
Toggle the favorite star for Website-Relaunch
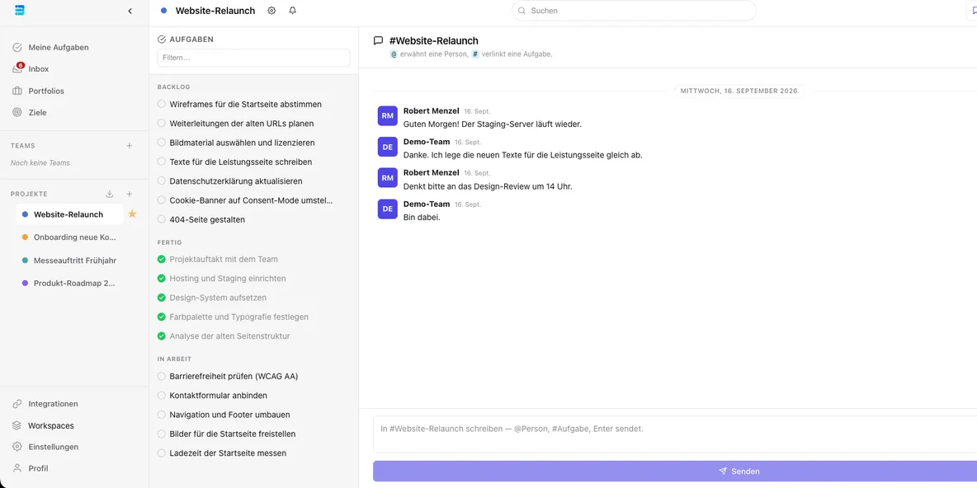click(132, 214)
